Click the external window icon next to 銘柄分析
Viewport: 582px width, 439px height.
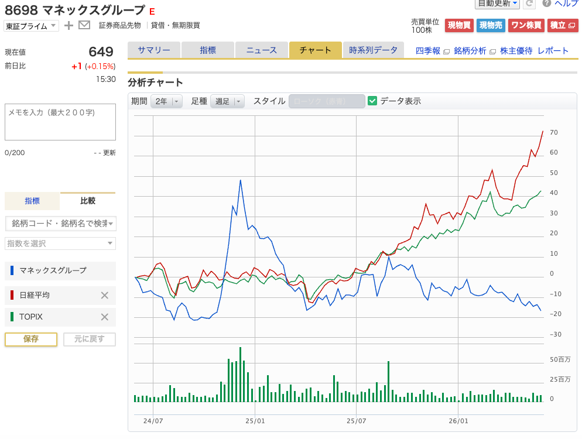coord(492,52)
